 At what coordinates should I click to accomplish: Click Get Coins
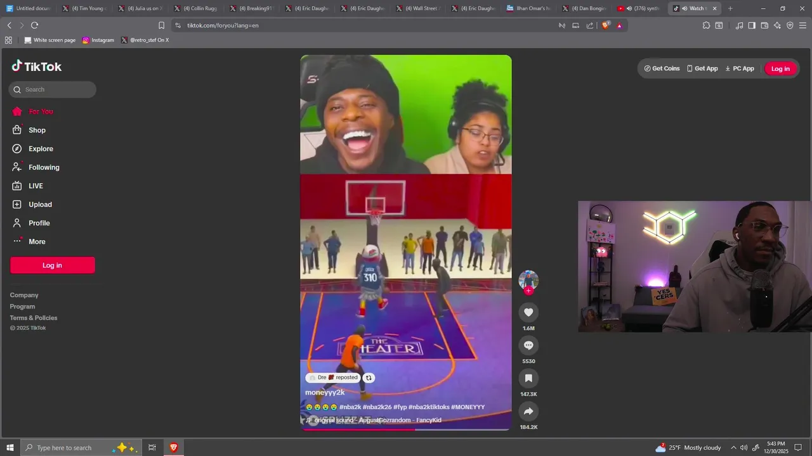pos(662,68)
